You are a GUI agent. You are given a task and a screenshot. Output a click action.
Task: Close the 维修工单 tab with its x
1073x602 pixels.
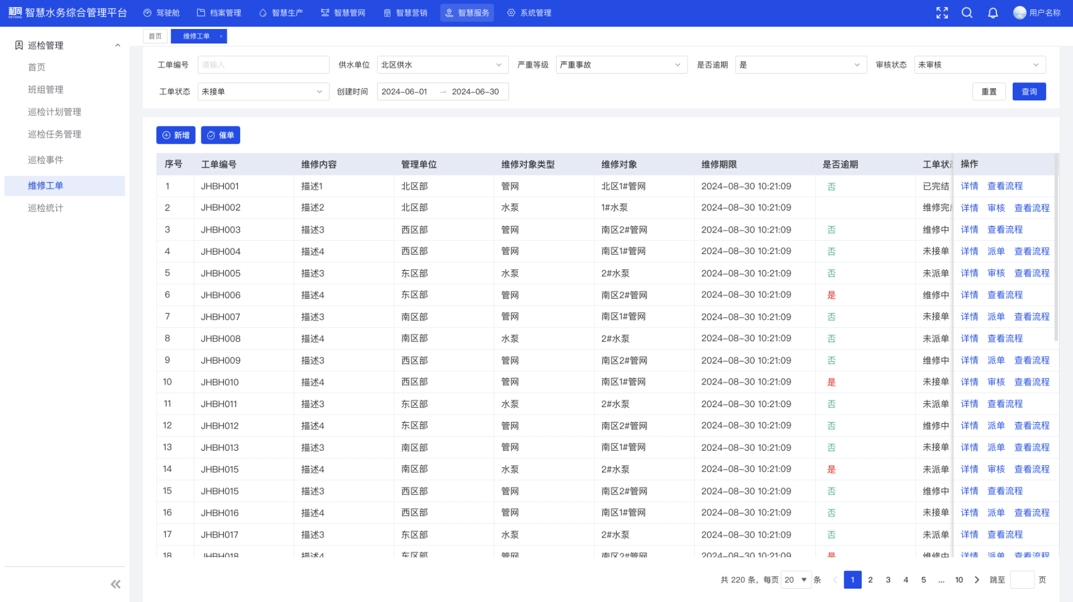click(x=221, y=35)
